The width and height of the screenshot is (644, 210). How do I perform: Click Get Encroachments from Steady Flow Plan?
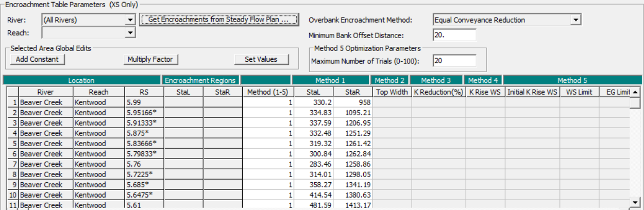220,20
